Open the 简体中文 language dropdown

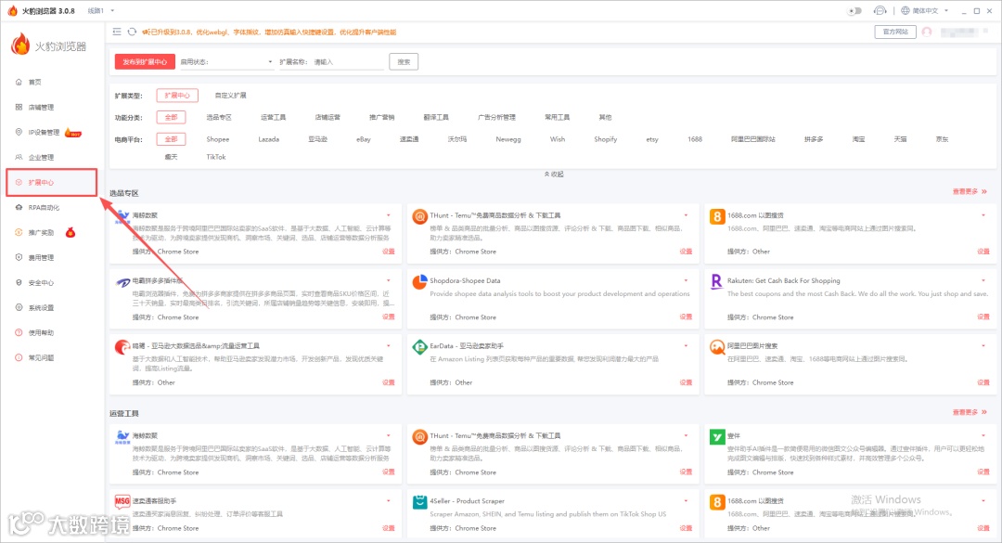click(x=925, y=10)
